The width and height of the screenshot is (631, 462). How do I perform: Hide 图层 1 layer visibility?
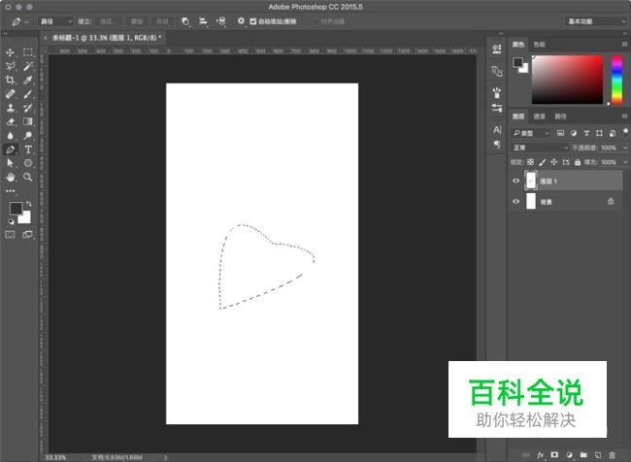tap(515, 181)
